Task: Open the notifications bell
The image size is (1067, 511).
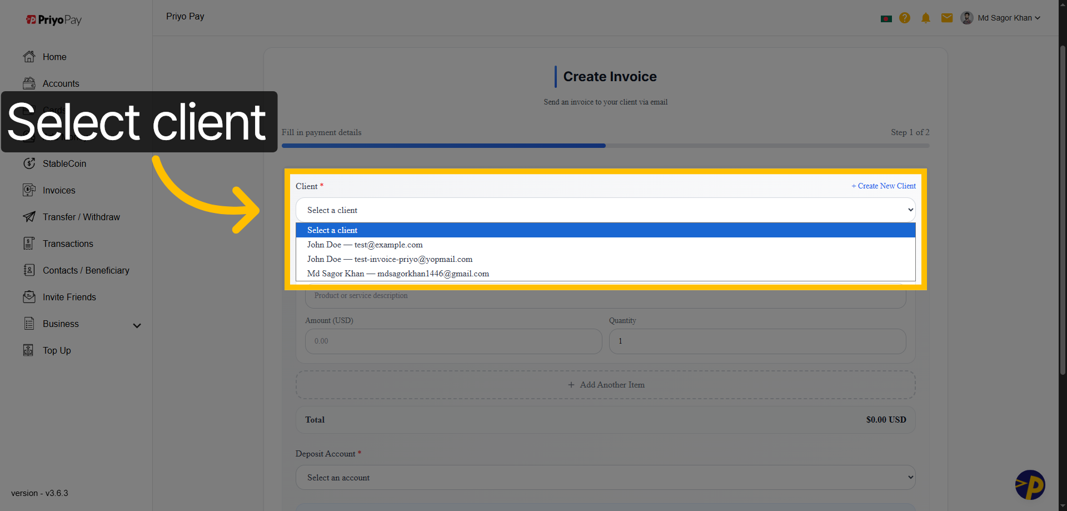Action: click(x=925, y=18)
